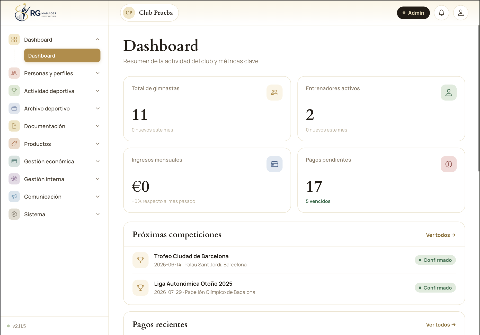Click the €0 monthly income value
The width and height of the screenshot is (480, 335).
pos(140,187)
